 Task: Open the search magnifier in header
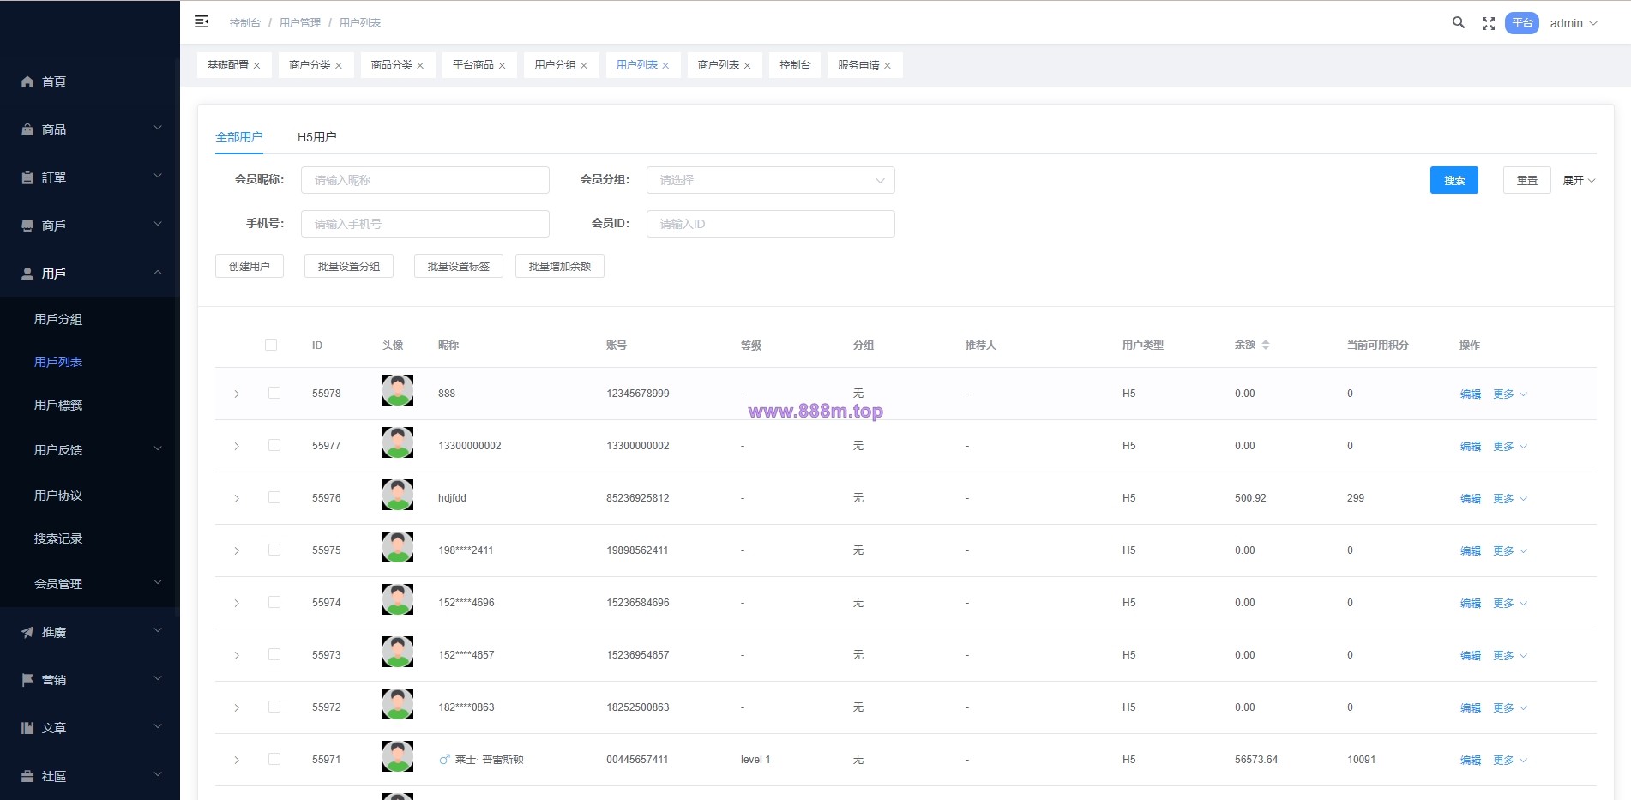[1458, 23]
